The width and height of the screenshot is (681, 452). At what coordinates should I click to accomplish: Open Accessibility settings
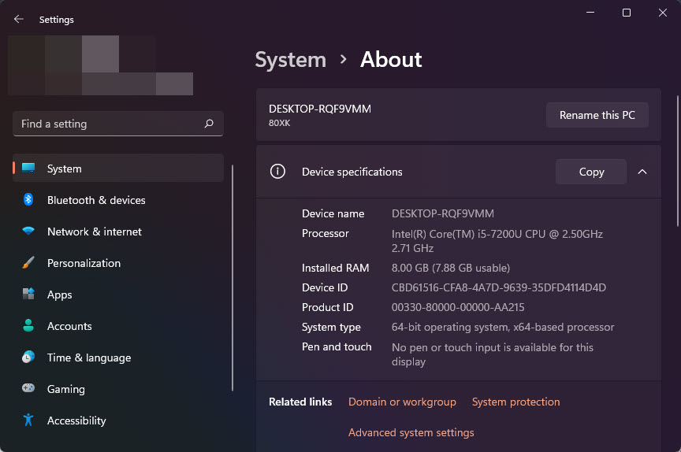click(x=118, y=421)
